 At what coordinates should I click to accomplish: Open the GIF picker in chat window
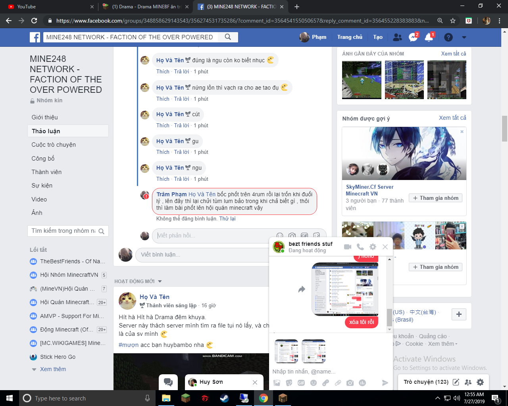coord(301,383)
